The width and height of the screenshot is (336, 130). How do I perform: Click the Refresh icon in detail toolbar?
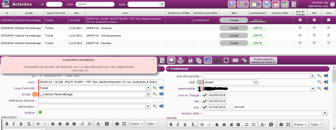(226, 60)
